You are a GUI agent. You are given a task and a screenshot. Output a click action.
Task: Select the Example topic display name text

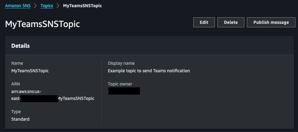tap(149, 71)
